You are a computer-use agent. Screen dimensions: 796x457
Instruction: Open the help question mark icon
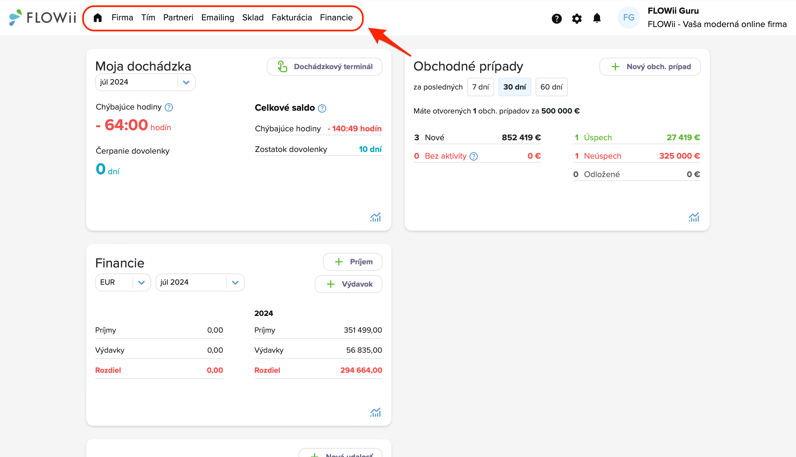(x=557, y=18)
